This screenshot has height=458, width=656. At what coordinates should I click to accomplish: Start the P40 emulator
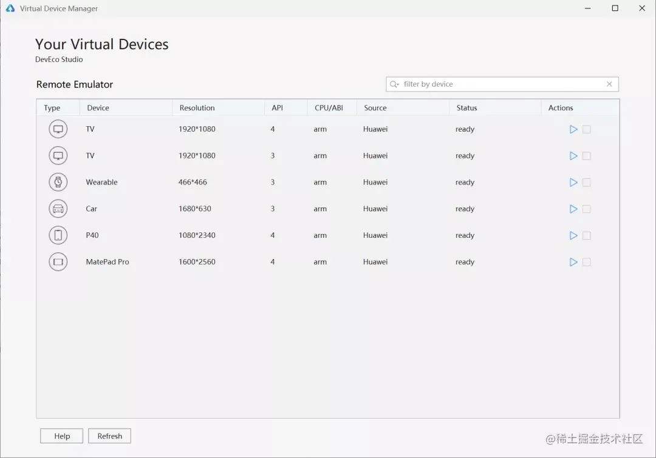tap(573, 236)
